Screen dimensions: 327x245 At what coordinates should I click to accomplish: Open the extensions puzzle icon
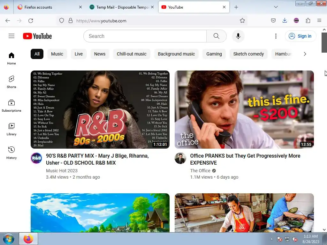point(308,20)
